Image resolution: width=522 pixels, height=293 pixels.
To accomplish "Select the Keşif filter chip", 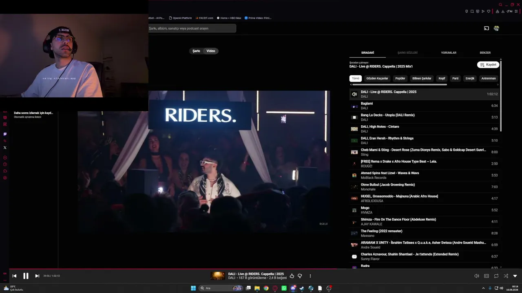I will point(442,79).
